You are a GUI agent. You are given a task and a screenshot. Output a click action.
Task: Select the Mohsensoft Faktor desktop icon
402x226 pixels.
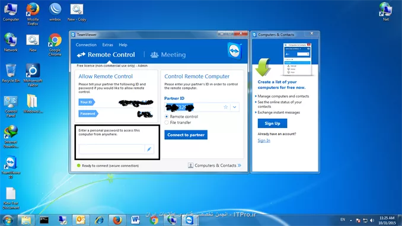[33, 75]
